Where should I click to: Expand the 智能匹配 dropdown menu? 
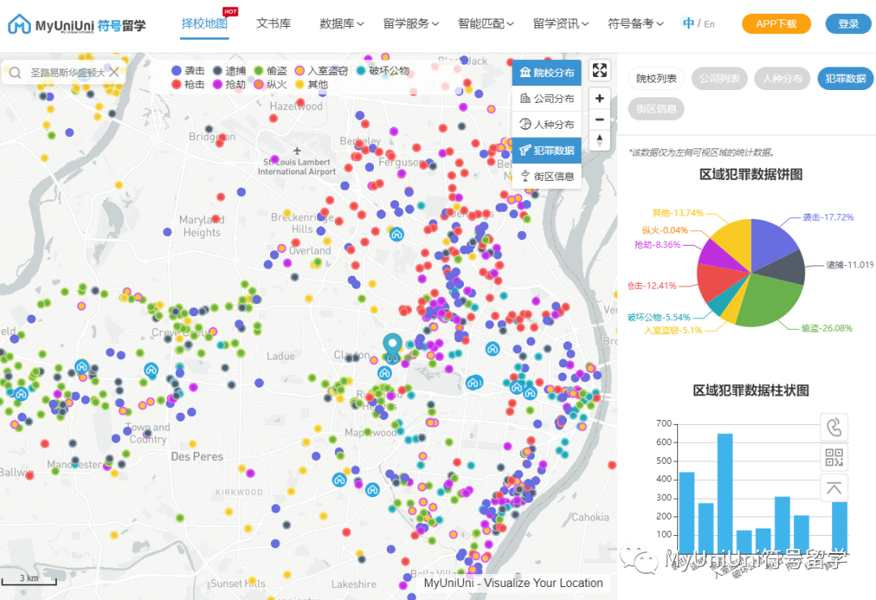tap(486, 24)
